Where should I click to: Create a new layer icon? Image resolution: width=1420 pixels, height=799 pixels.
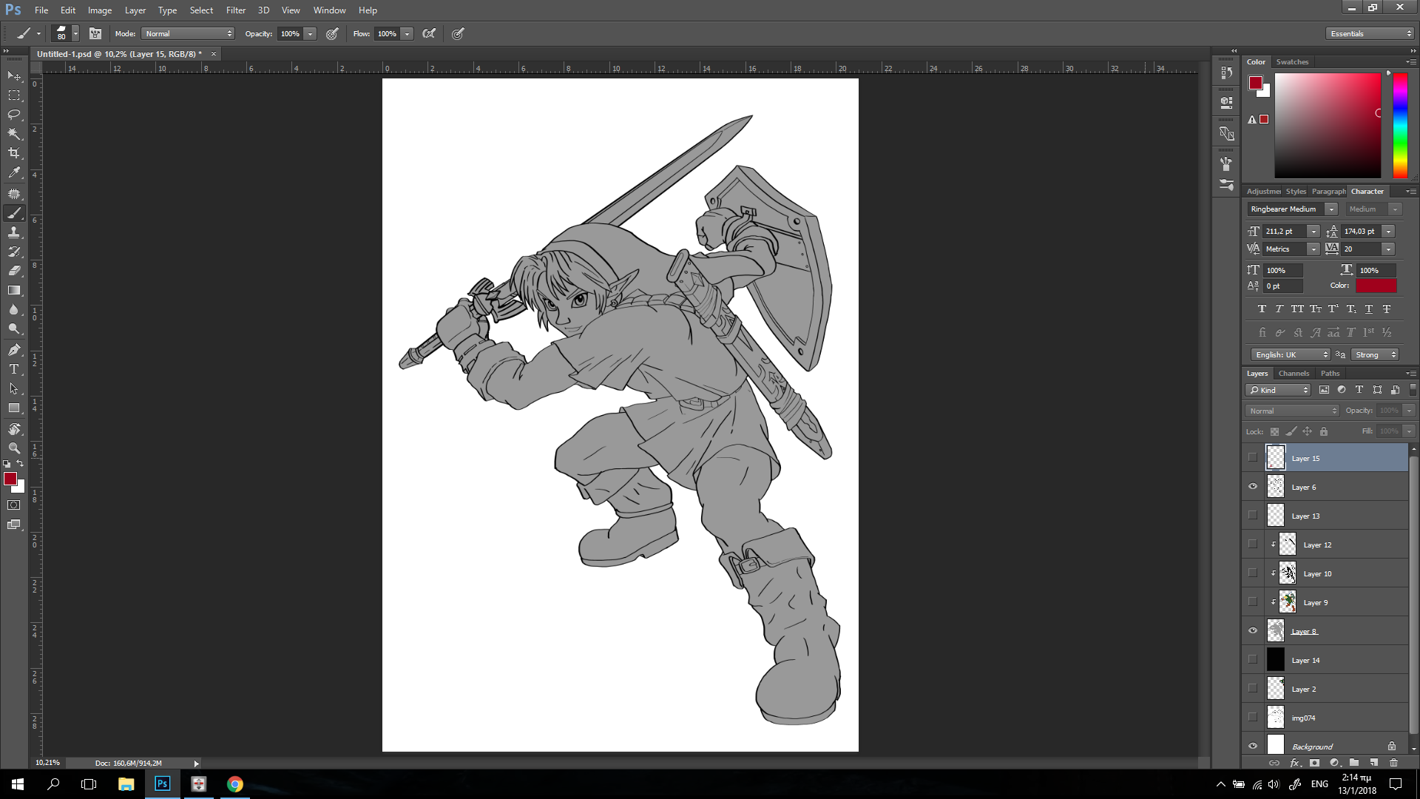[1373, 763]
